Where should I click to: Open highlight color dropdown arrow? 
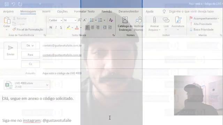pyautogui.click(x=72, y=28)
